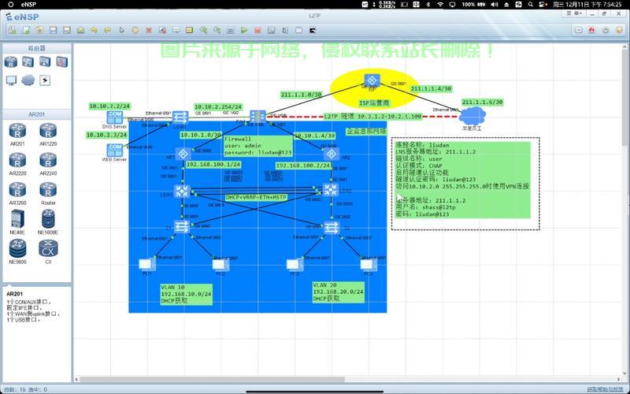The height and width of the screenshot is (394, 630).
Task: Click the ISP router node on canvas
Action: pos(372,80)
